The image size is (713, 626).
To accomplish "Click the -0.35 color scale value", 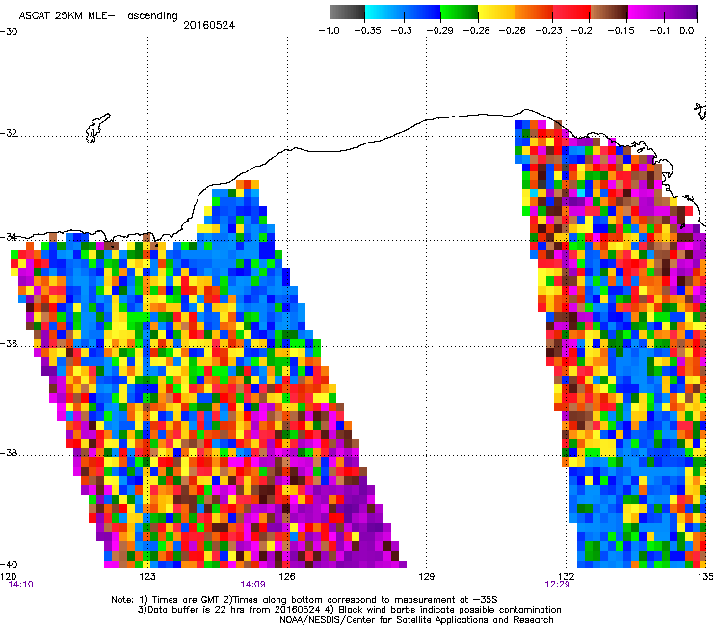I will click(x=367, y=31).
